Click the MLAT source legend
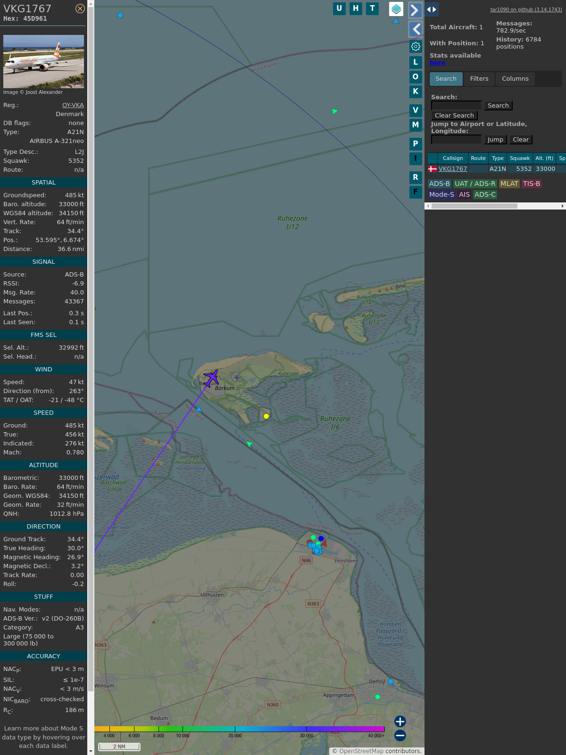Image resolution: width=566 pixels, height=755 pixels. [509, 184]
